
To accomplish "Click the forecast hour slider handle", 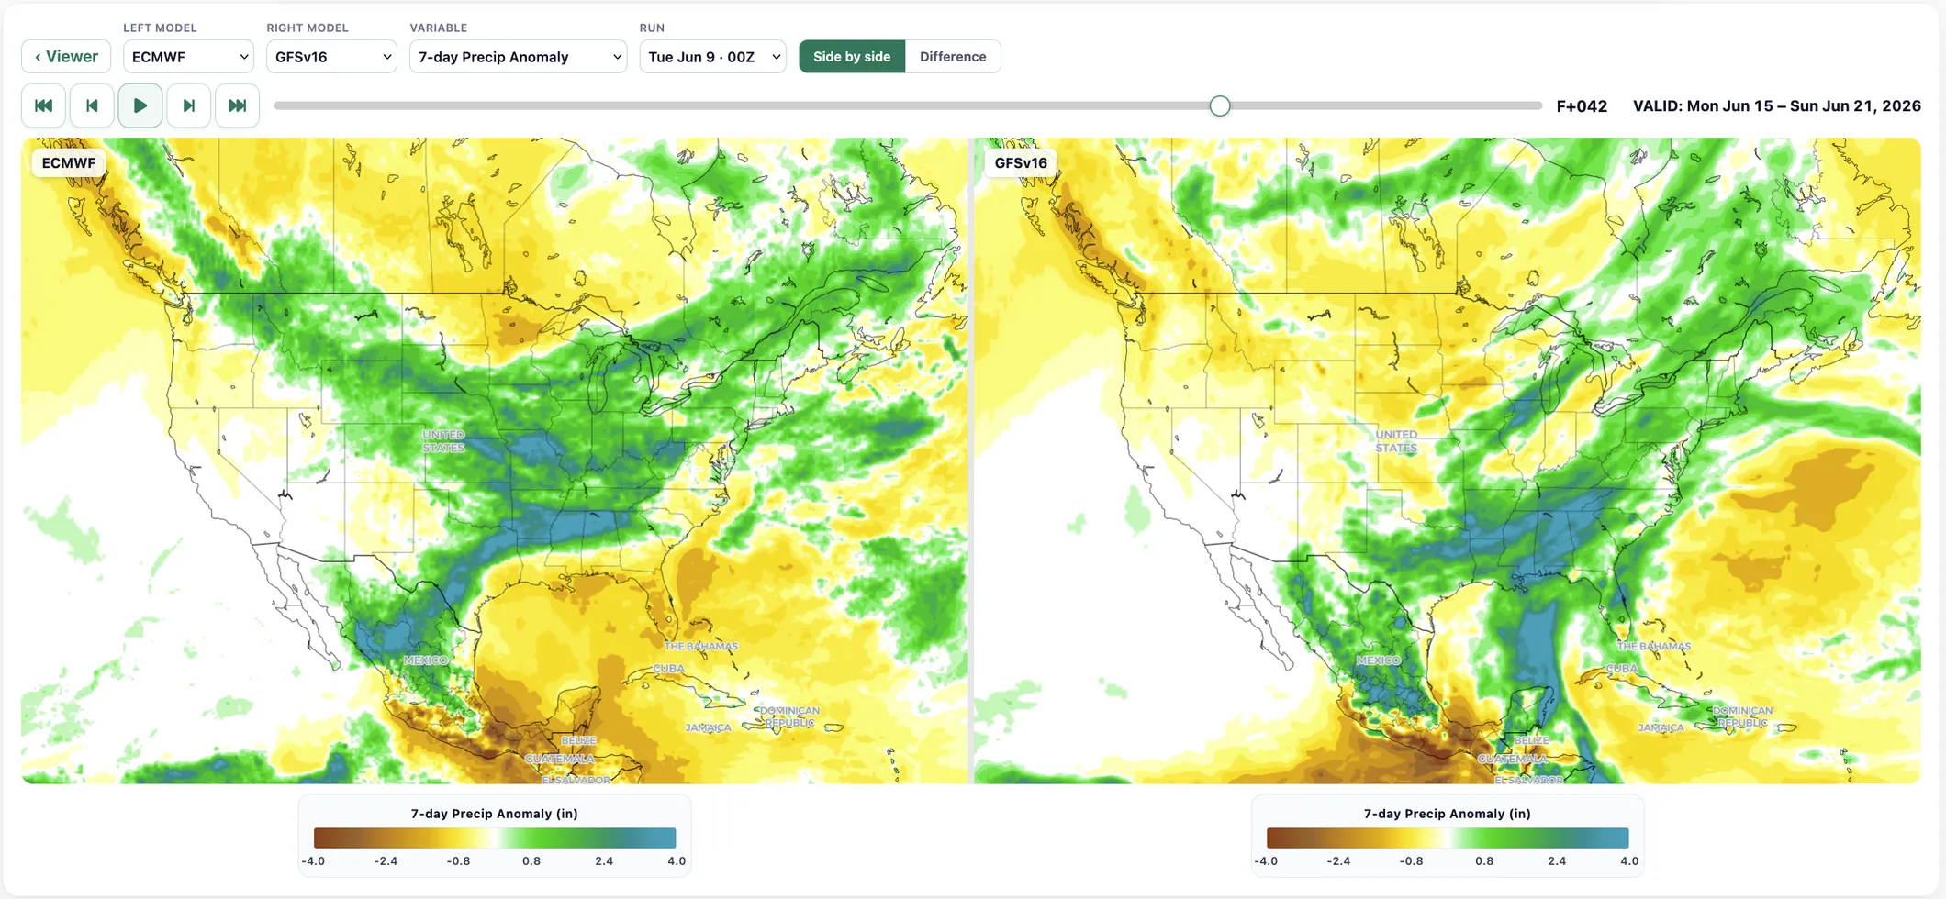I will pos(1220,105).
